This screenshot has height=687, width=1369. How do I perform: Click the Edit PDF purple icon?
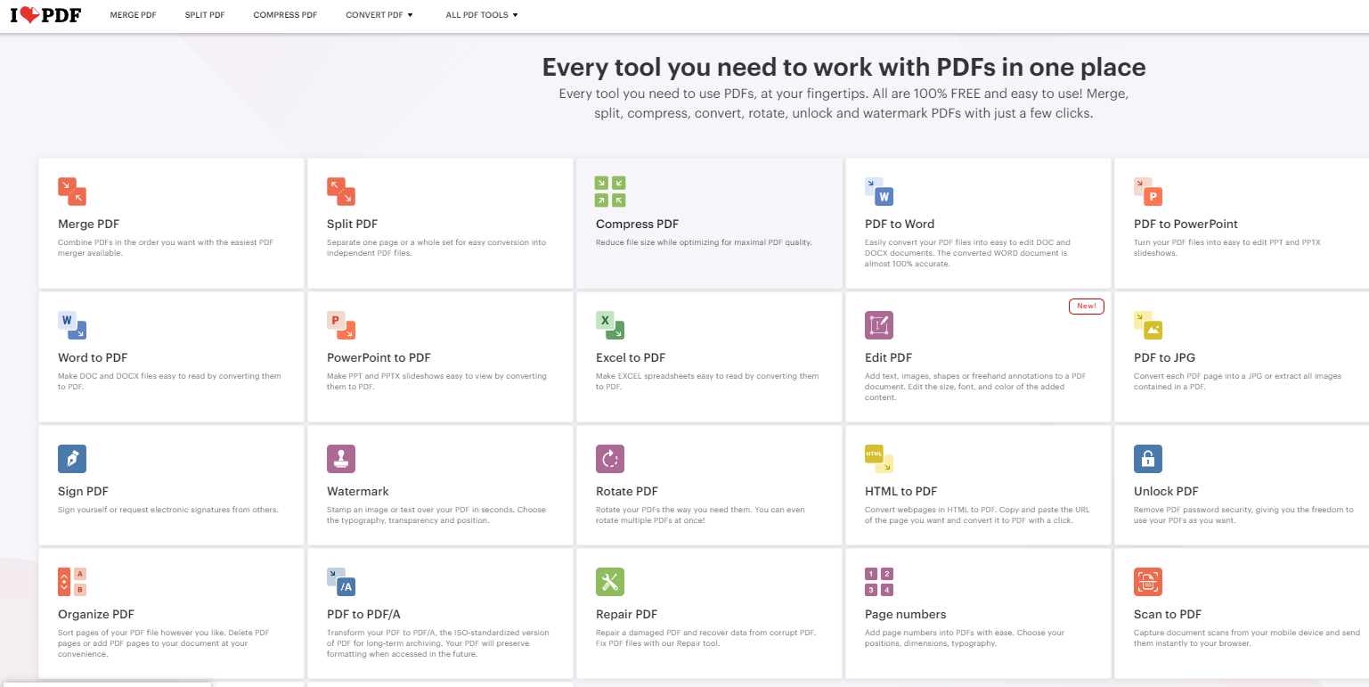[879, 325]
